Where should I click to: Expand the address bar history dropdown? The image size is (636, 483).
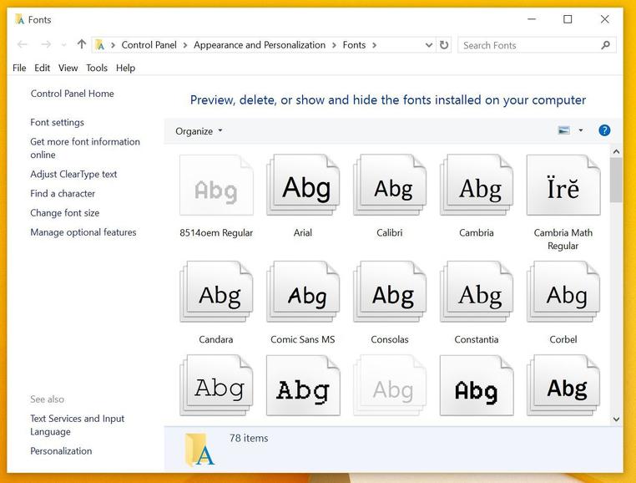(428, 45)
